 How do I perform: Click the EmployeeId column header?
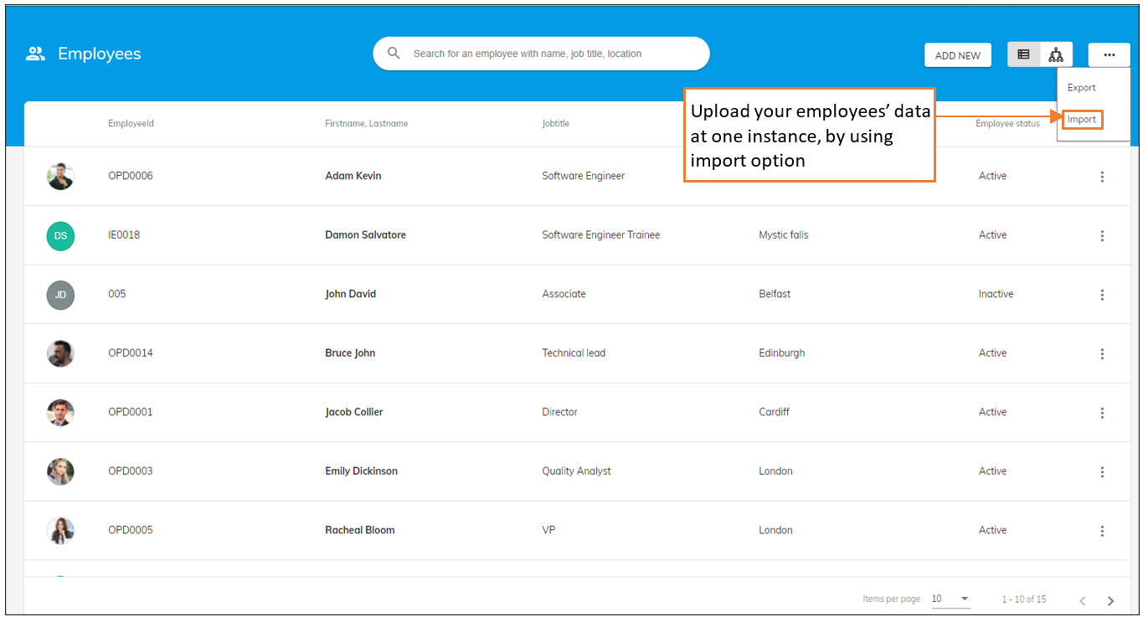pos(131,123)
